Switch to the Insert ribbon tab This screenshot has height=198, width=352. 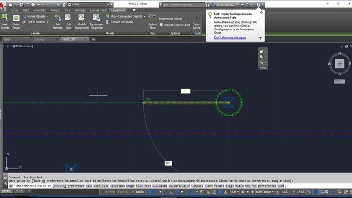coord(26,10)
